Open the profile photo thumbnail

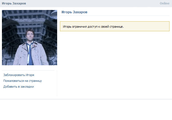coord(30,38)
